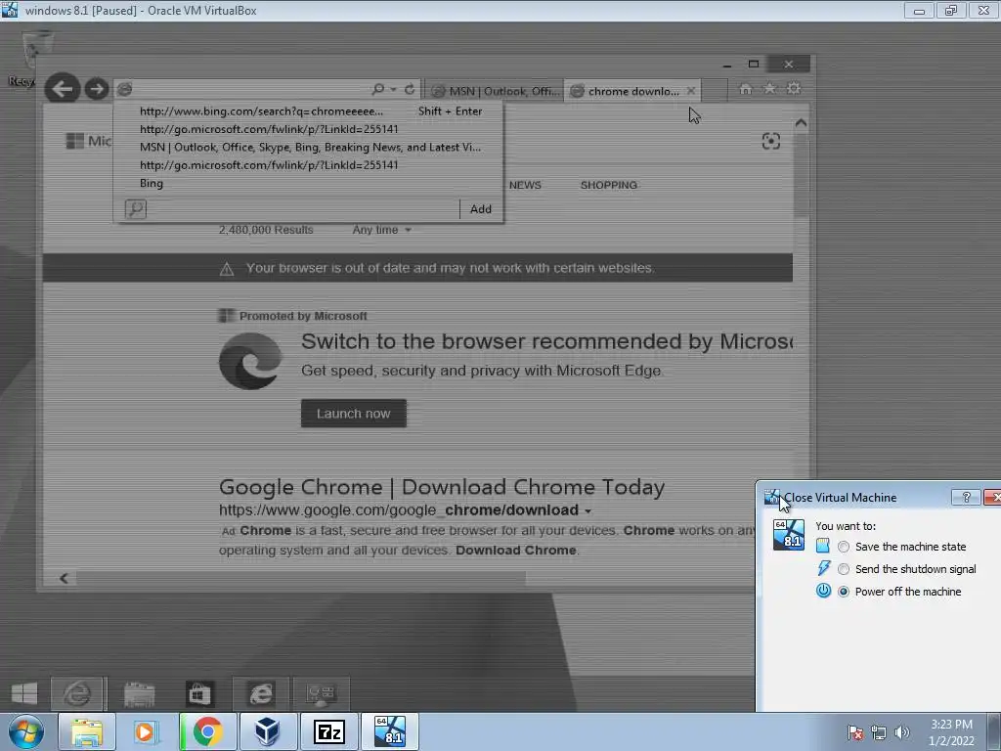Image resolution: width=1001 pixels, height=751 pixels.
Task: Click second Internet Explorer icon on guest taskbar
Action: pos(260,693)
